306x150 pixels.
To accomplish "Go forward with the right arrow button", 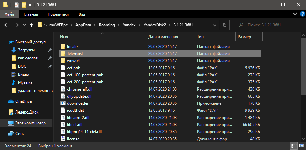I will pyautogui.click(x=17, y=25).
